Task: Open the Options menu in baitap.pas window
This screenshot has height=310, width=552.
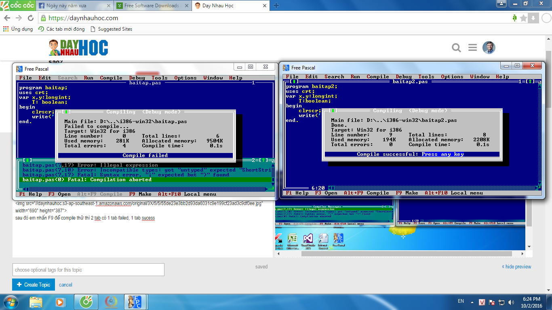Action: click(x=185, y=78)
